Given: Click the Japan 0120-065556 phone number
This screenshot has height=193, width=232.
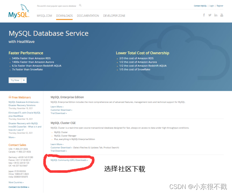Looking at the screenshot, I should pos(17,171).
